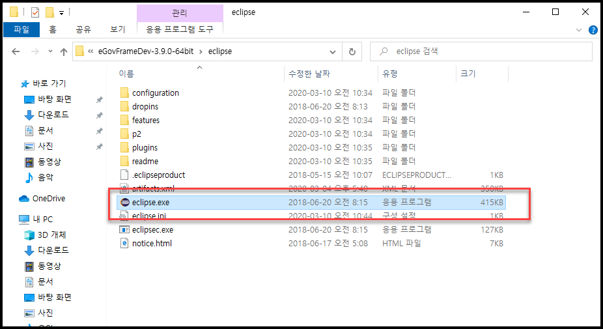Click the eclipse.exe 415KB size cell
Viewport: 603px width, 329px height.
[492, 202]
